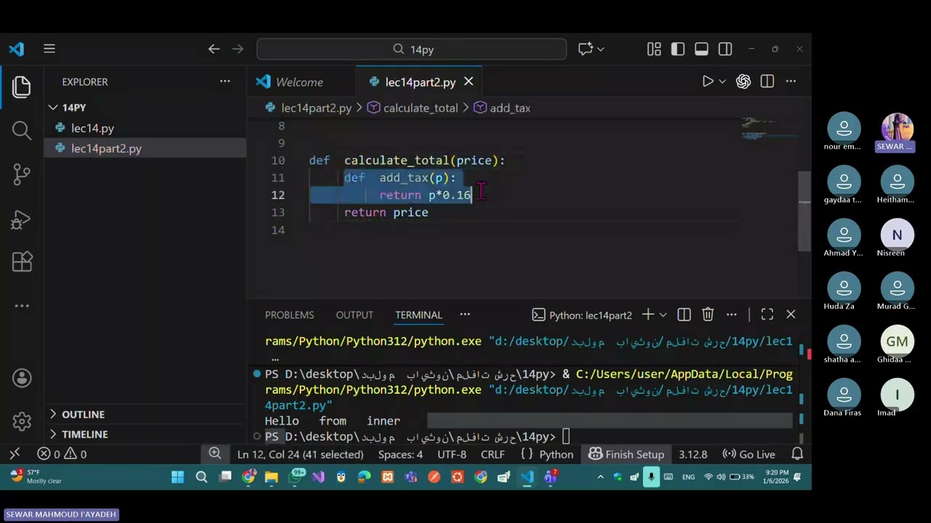
Task: Click the CRLF end-of-line indicator
Action: click(x=492, y=454)
